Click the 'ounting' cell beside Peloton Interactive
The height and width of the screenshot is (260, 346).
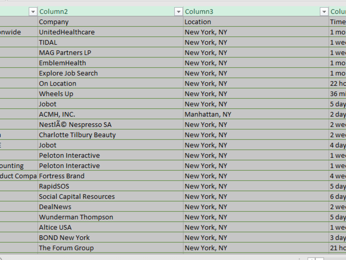(19, 166)
